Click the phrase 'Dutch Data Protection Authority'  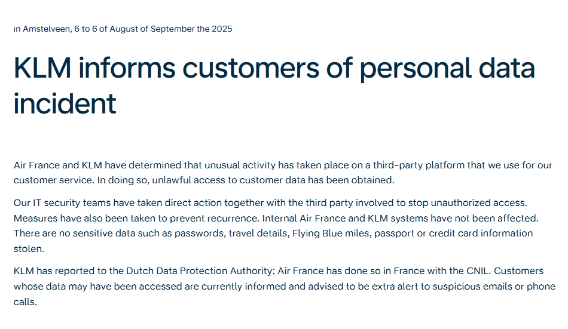click(x=199, y=271)
